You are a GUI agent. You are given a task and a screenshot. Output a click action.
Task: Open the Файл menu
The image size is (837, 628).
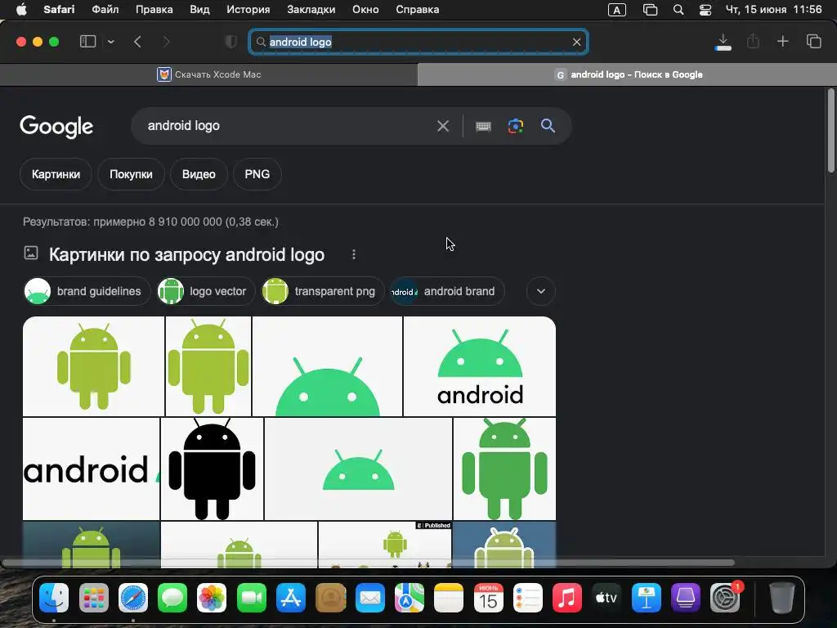pyautogui.click(x=105, y=10)
